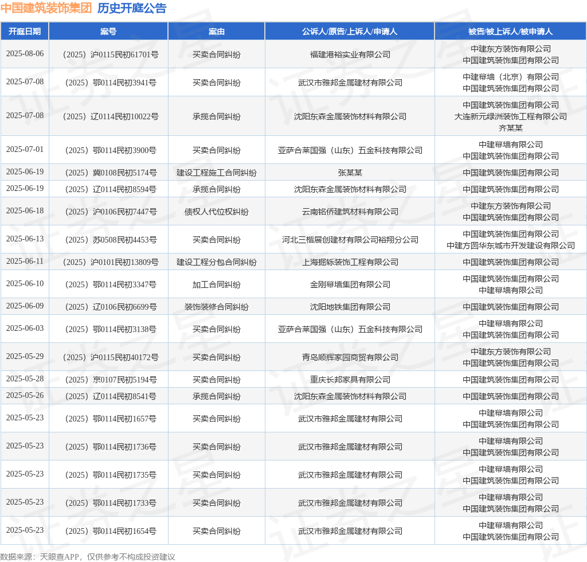The width and height of the screenshot is (587, 562).
Task: Click the 公诉人/原告/上诉人/申请人 column header
Action: click(350, 32)
